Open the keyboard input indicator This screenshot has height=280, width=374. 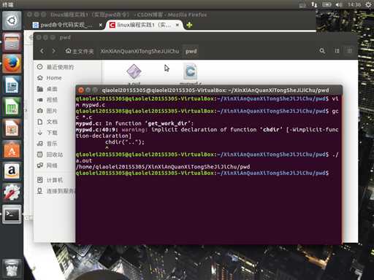pyautogui.click(x=302, y=5)
